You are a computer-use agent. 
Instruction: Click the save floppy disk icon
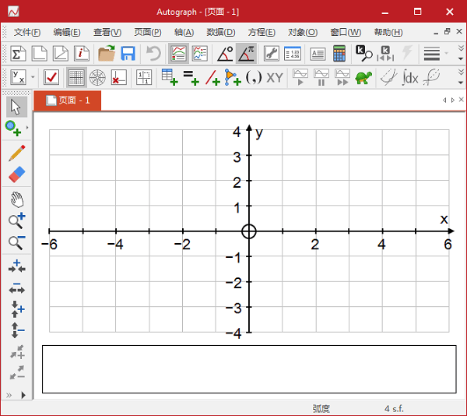128,54
